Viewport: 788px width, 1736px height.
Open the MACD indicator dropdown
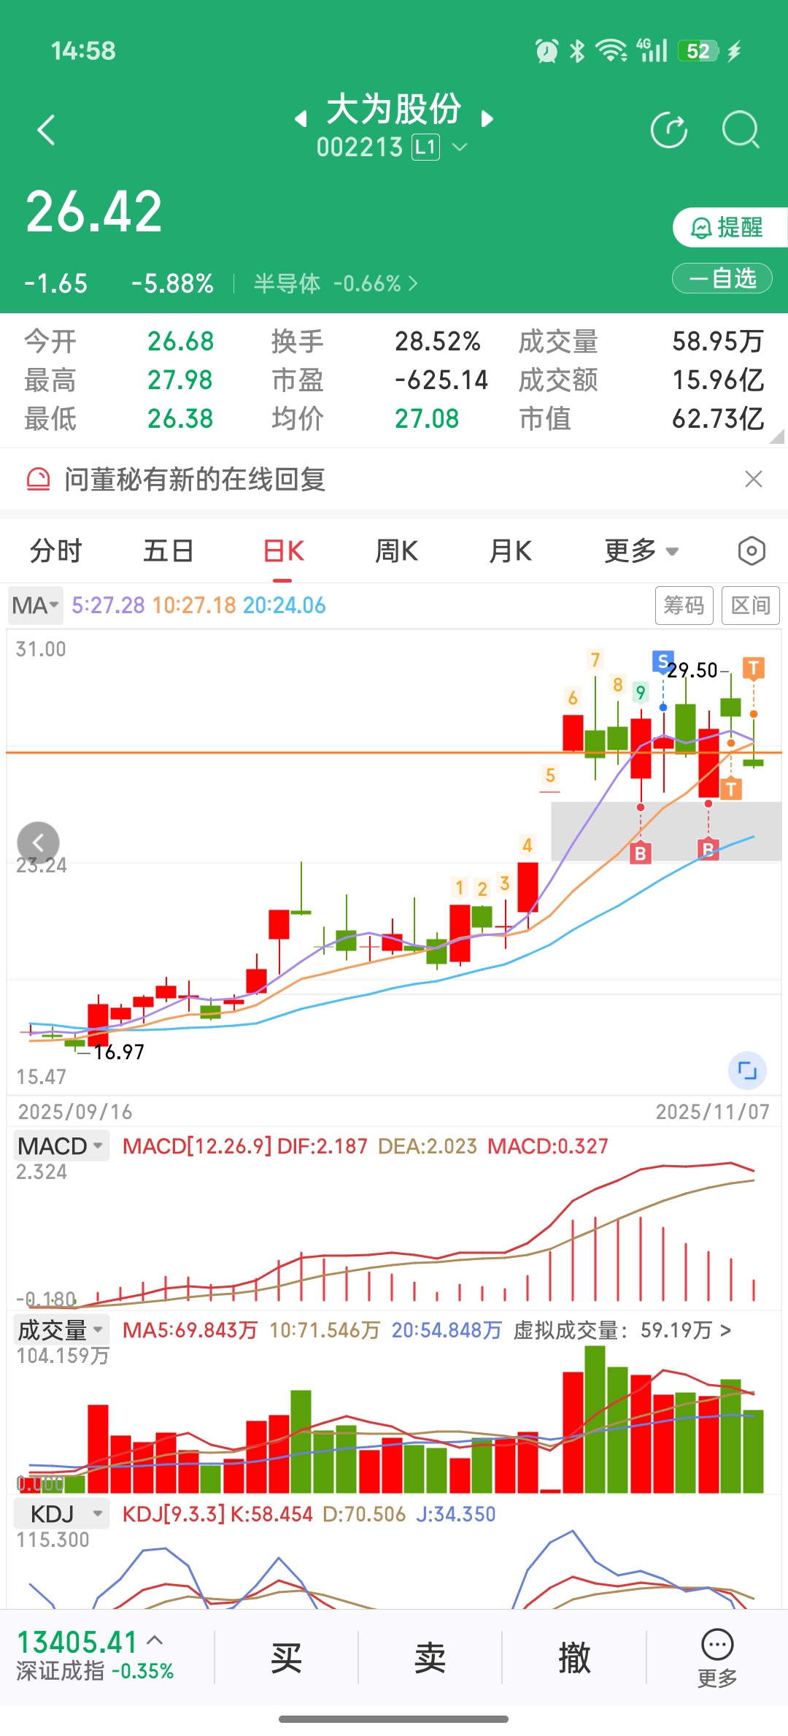pyautogui.click(x=61, y=1146)
